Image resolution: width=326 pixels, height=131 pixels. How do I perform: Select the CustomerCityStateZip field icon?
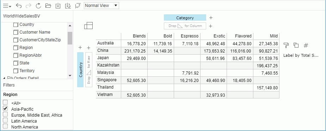pos(16,40)
